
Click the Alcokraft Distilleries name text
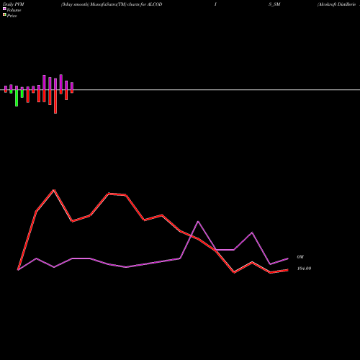coord(337,4)
